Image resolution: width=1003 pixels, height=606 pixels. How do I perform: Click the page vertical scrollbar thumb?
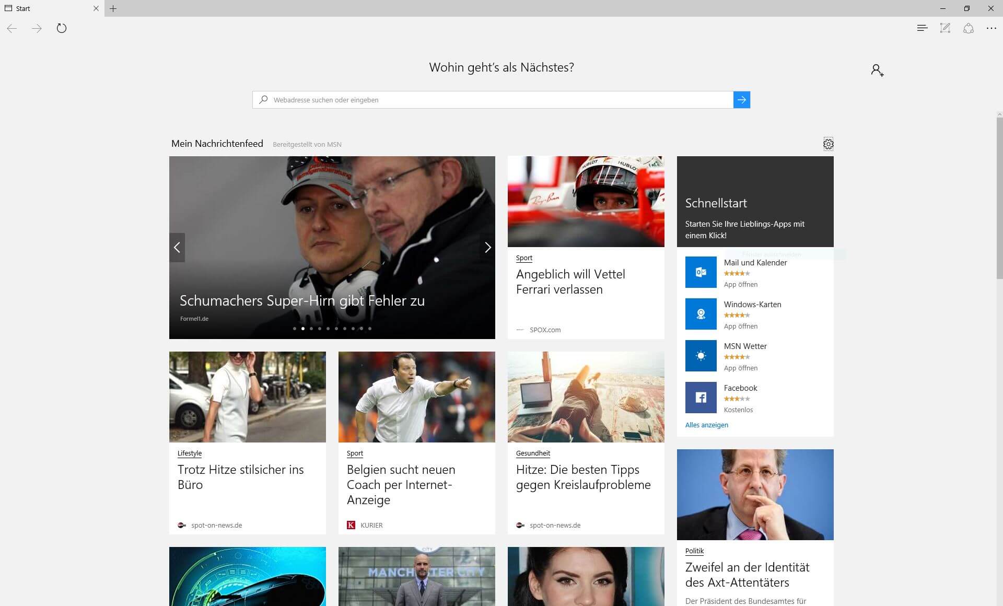click(999, 199)
